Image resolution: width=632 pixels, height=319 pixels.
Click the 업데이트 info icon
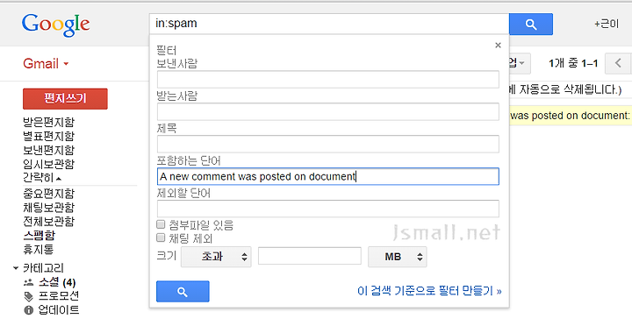coord(29,310)
